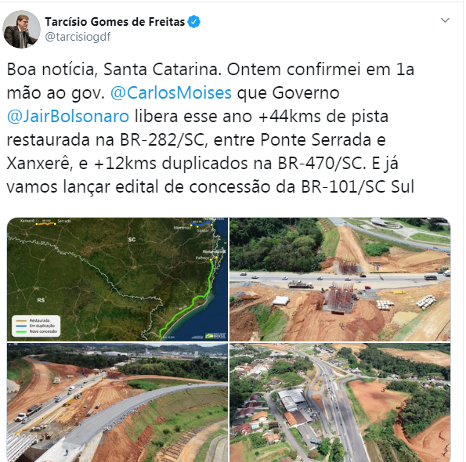Viewport: 466px width, 462px height.
Task: Select the RS label on the map
Action: pos(41,300)
